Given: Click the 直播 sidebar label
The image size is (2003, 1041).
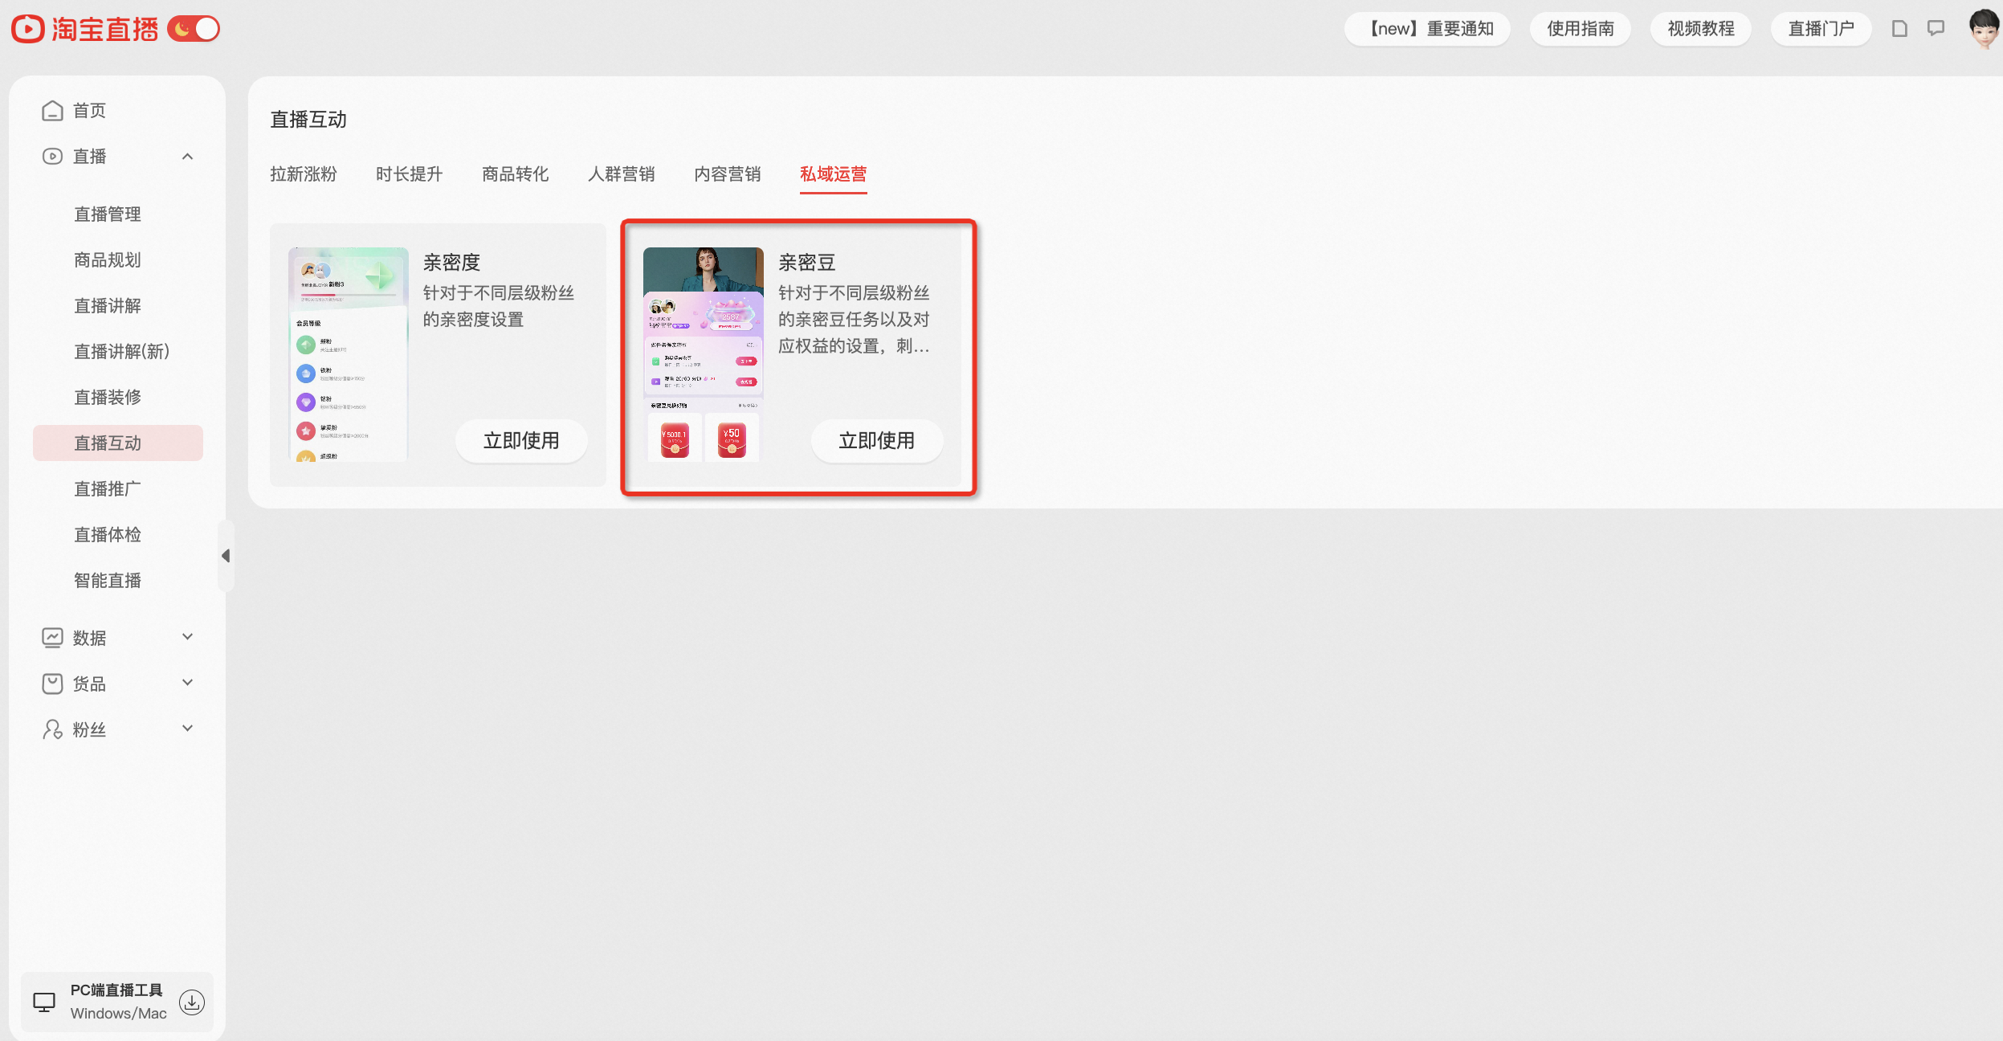Looking at the screenshot, I should 89,157.
